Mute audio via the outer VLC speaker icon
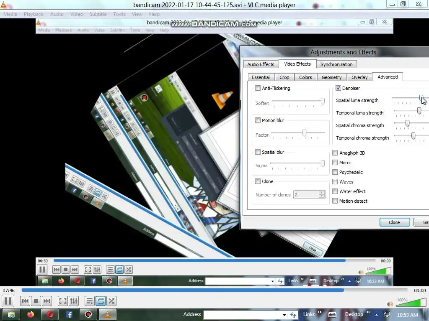The image size is (429, 321). pyautogui.click(x=390, y=304)
